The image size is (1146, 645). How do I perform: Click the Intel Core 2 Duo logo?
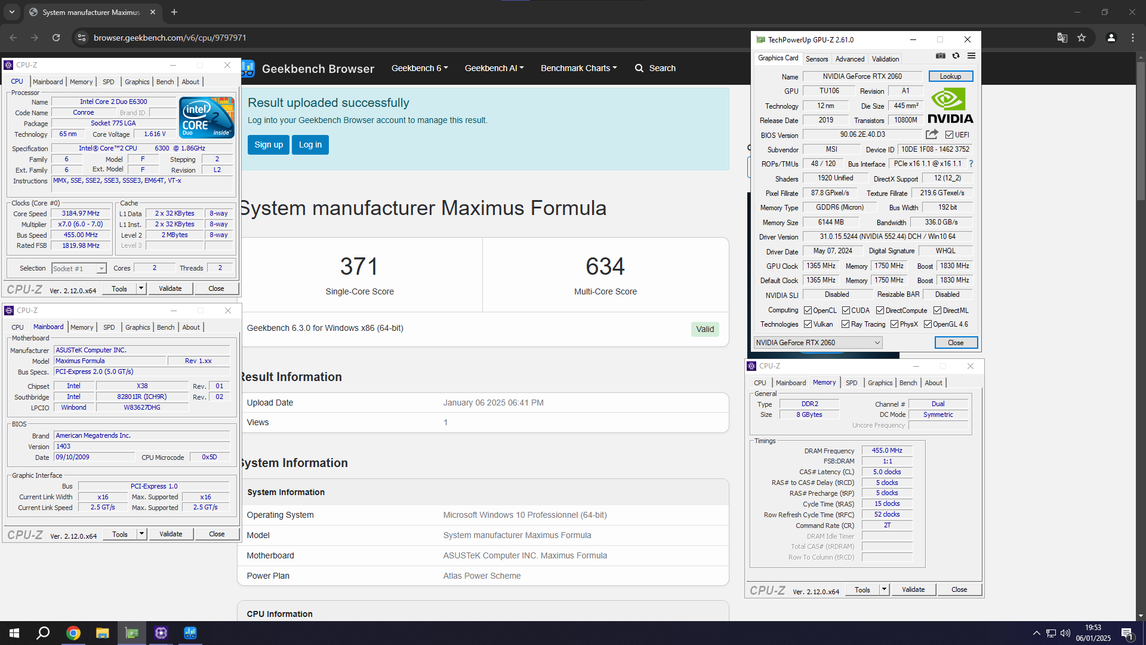(207, 118)
